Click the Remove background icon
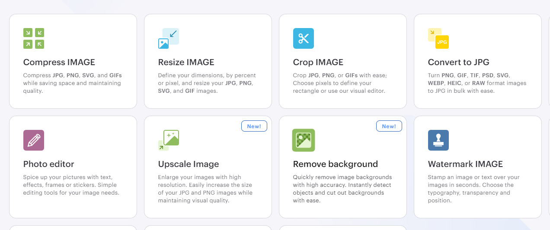 (304, 140)
